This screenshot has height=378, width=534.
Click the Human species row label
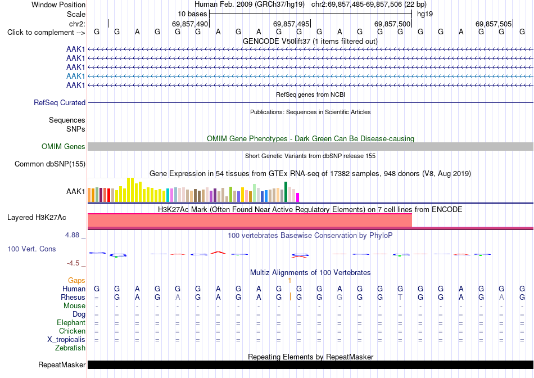(74, 289)
